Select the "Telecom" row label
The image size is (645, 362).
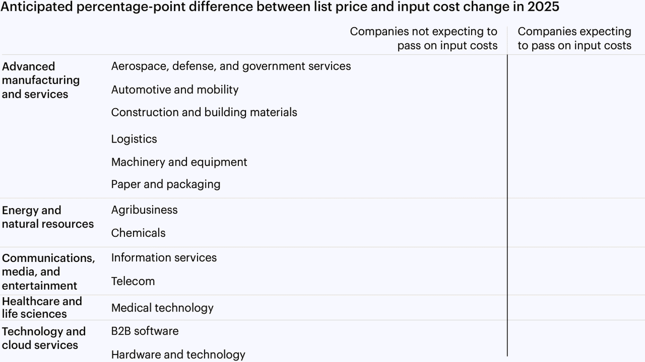133,281
